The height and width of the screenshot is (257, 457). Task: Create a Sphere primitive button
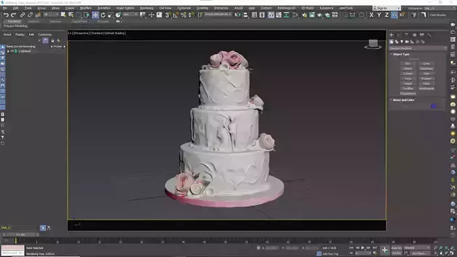click(408, 68)
